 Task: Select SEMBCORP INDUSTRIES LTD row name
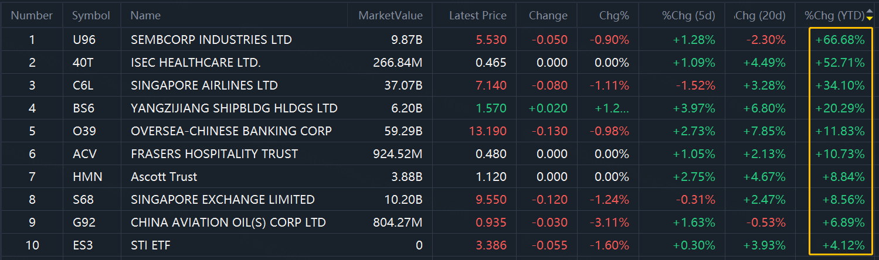[211, 40]
